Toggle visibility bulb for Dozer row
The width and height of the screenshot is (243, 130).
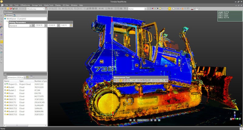[x=5, y=93]
